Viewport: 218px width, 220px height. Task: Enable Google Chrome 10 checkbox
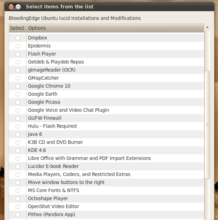pyautogui.click(x=18, y=86)
